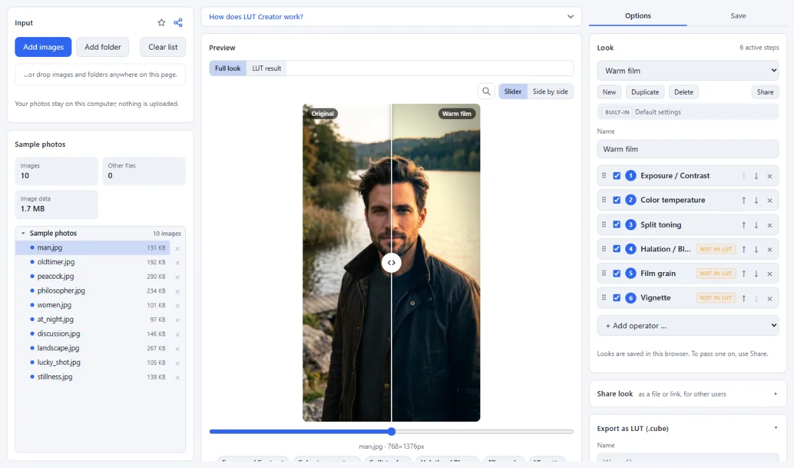794x468 pixels.
Task: Remove man.jpg from the list
Action: 177,248
